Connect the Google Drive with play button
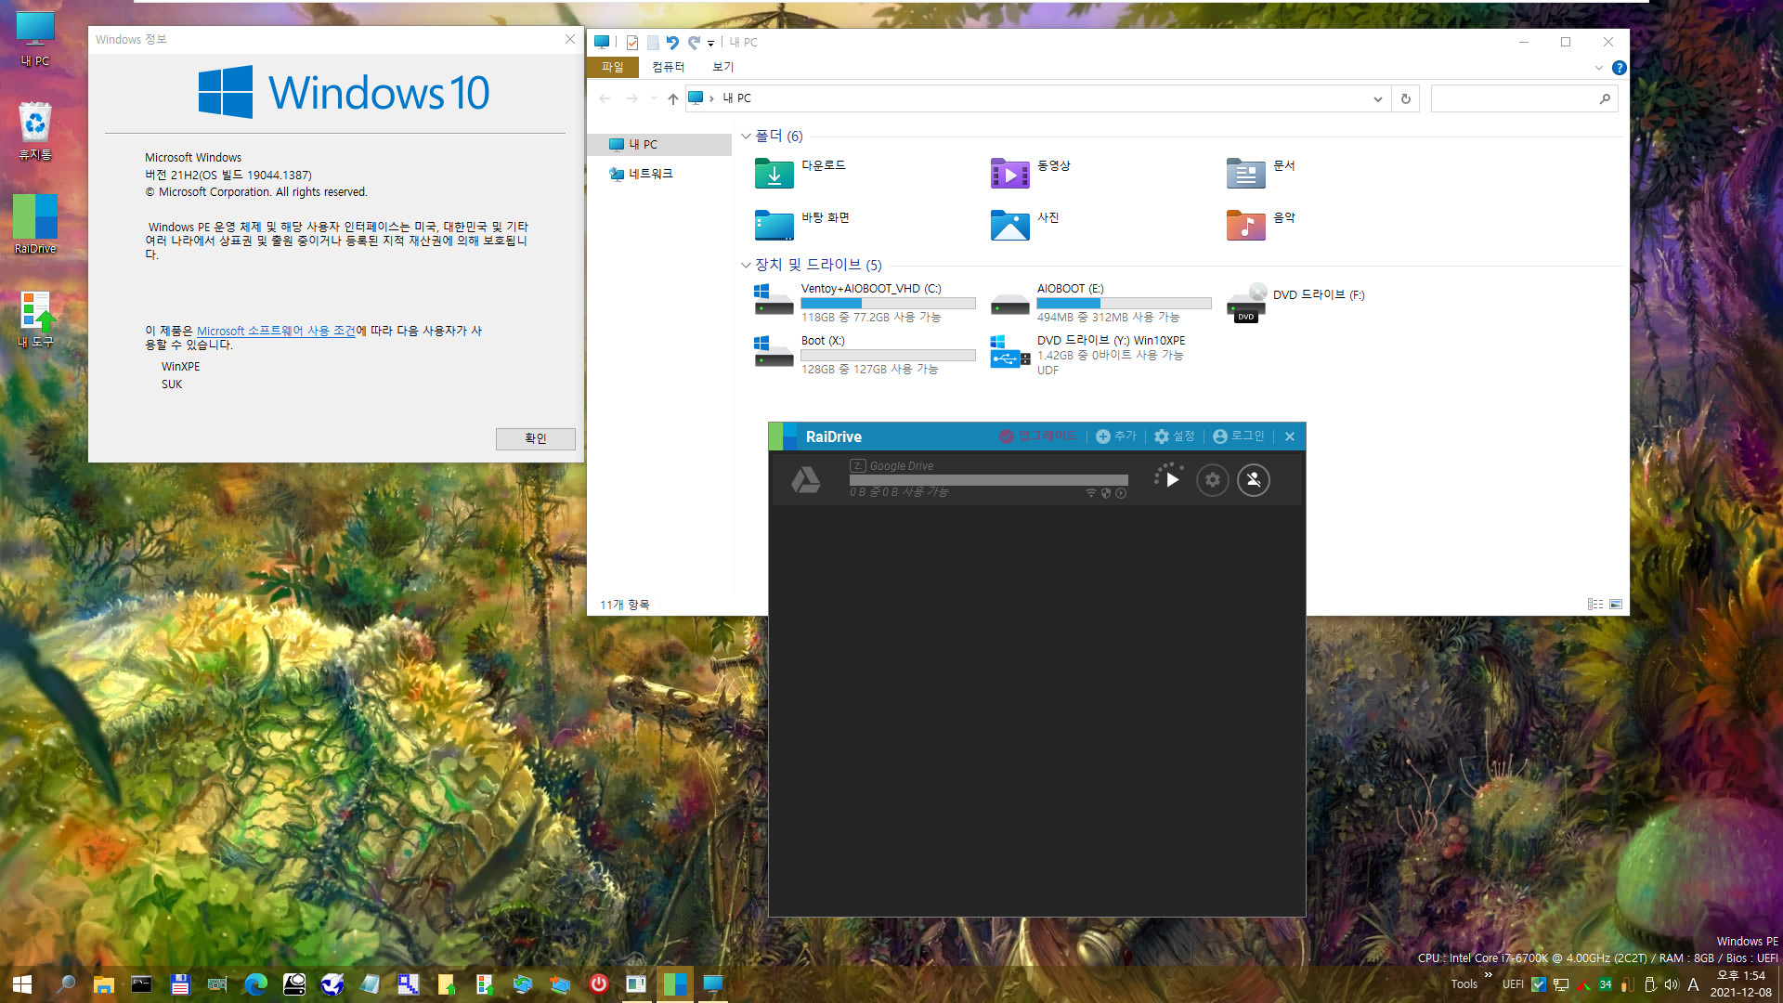 1172,480
